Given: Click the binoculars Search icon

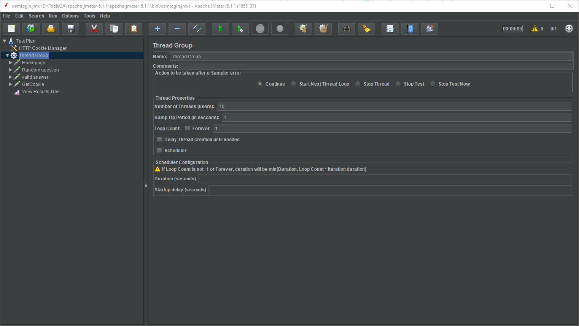Looking at the screenshot, I should tap(347, 29).
